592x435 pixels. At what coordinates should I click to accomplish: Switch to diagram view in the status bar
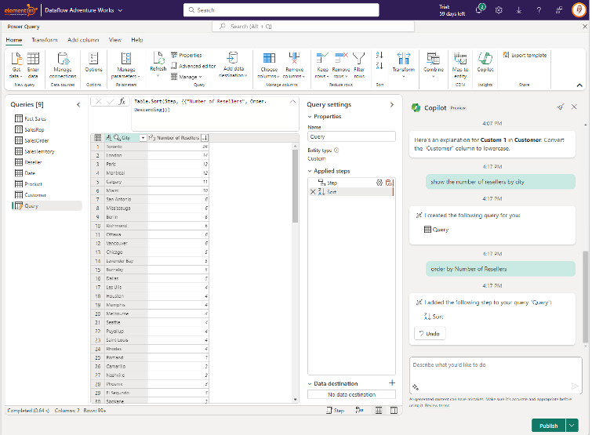[x=360, y=410]
